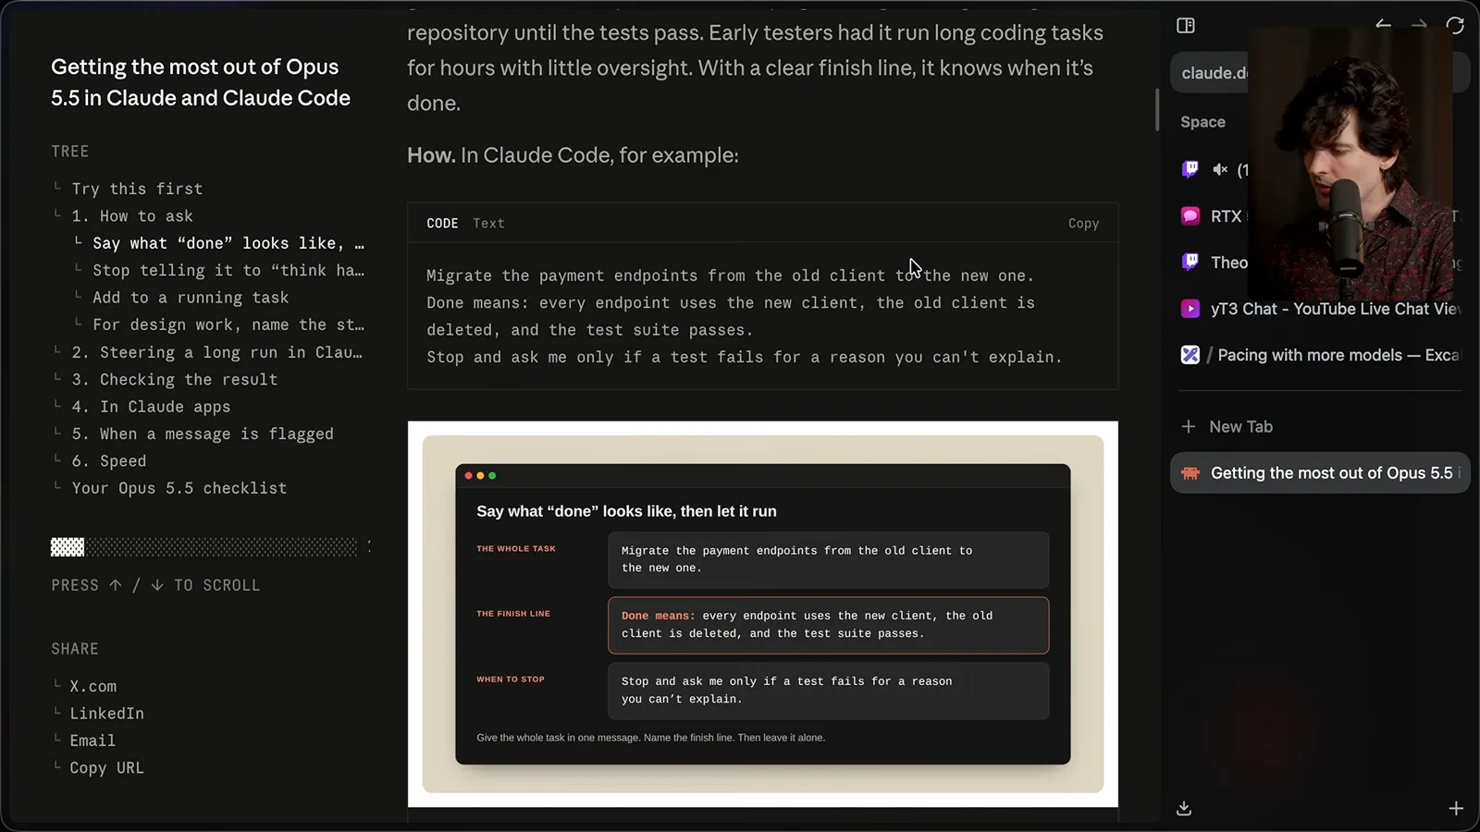Reload the page with refresh icon

tap(1455, 25)
